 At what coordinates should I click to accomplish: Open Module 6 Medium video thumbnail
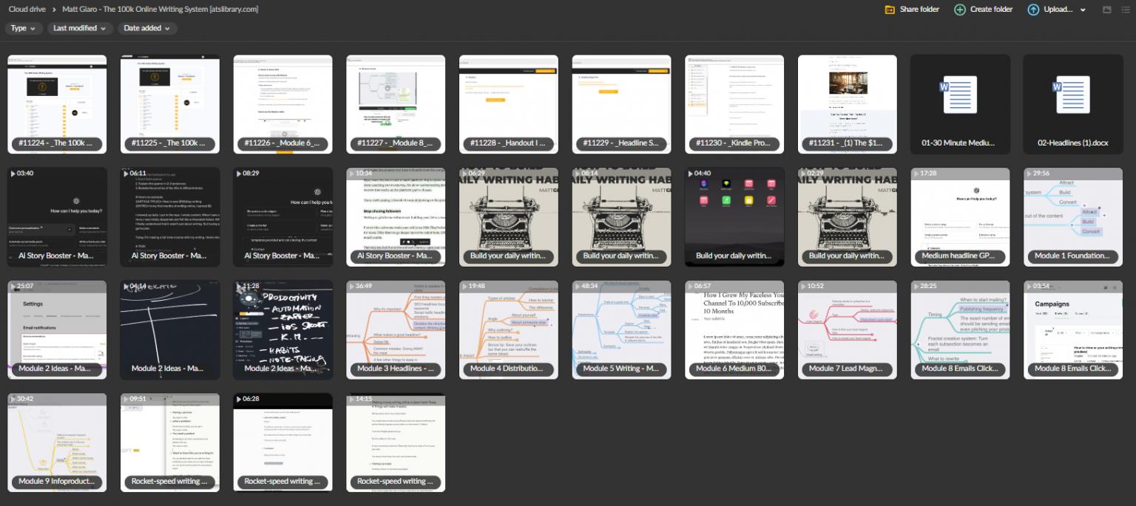point(734,329)
